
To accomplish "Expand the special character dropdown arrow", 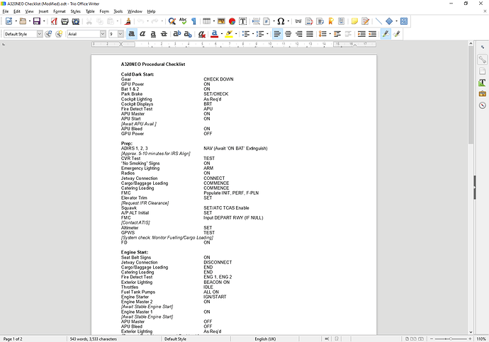I will [288, 21].
